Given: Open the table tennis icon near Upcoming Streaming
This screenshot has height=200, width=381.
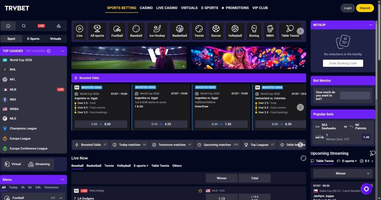Looking at the screenshot, I should point(372,153).
